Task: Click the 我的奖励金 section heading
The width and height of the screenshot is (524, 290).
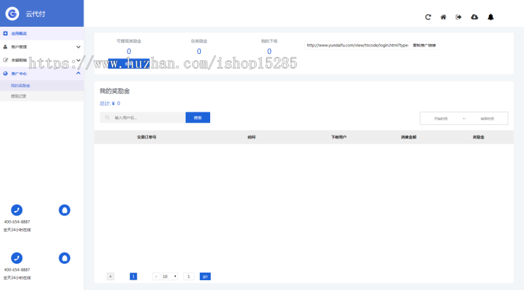Action: point(115,91)
